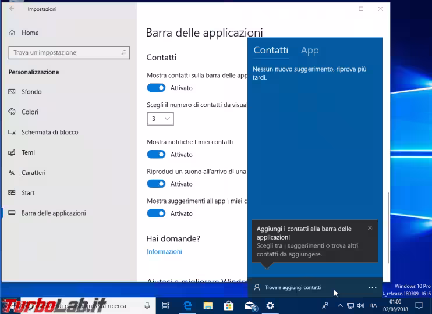The width and height of the screenshot is (432, 314).
Task: Open the network icon in the system tray
Action: [x=350, y=305]
